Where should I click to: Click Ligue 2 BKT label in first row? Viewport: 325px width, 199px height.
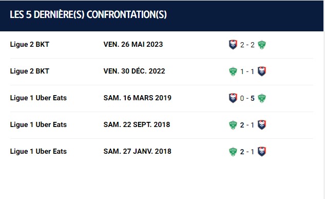coord(29,44)
